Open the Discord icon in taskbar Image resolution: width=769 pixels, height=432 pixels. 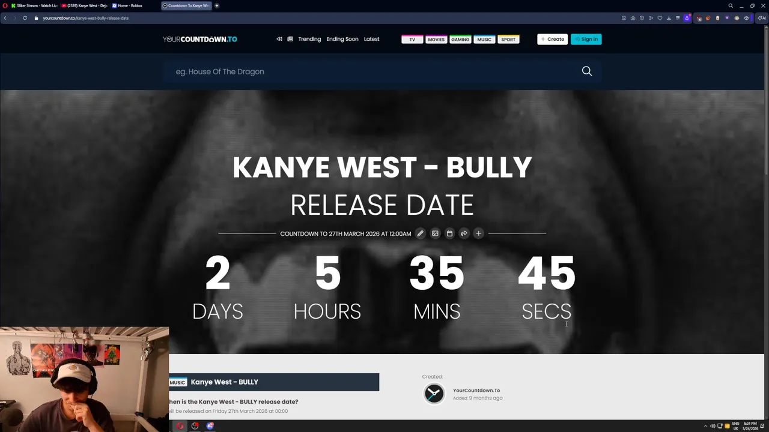(210, 426)
